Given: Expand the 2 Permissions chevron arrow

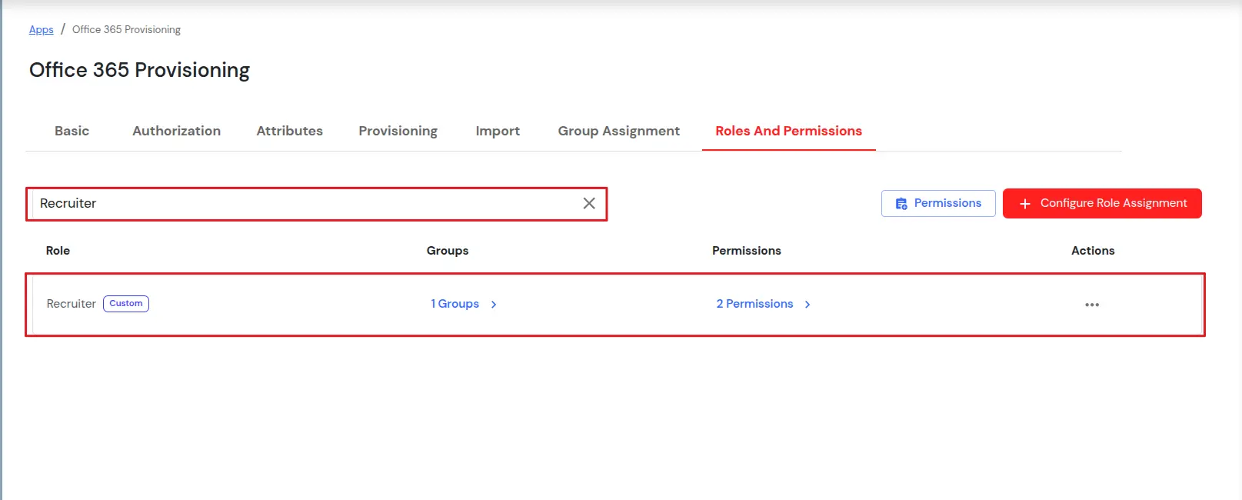Looking at the screenshot, I should click(x=807, y=305).
